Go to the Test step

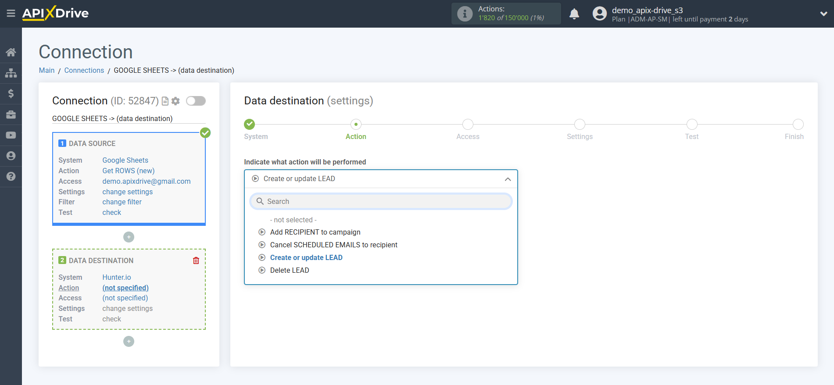point(692,125)
